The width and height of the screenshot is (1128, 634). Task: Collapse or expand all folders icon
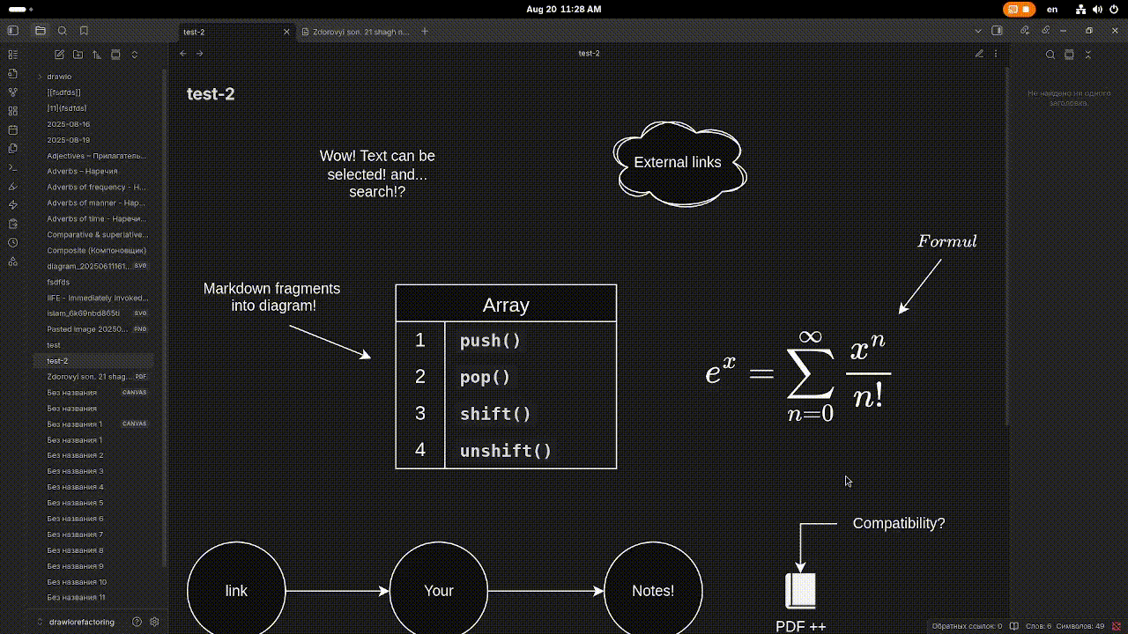(135, 55)
